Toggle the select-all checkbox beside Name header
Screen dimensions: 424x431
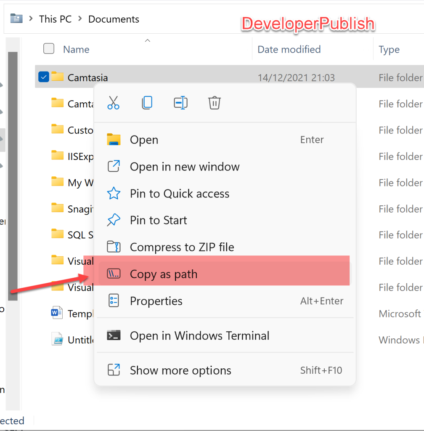[x=48, y=48]
